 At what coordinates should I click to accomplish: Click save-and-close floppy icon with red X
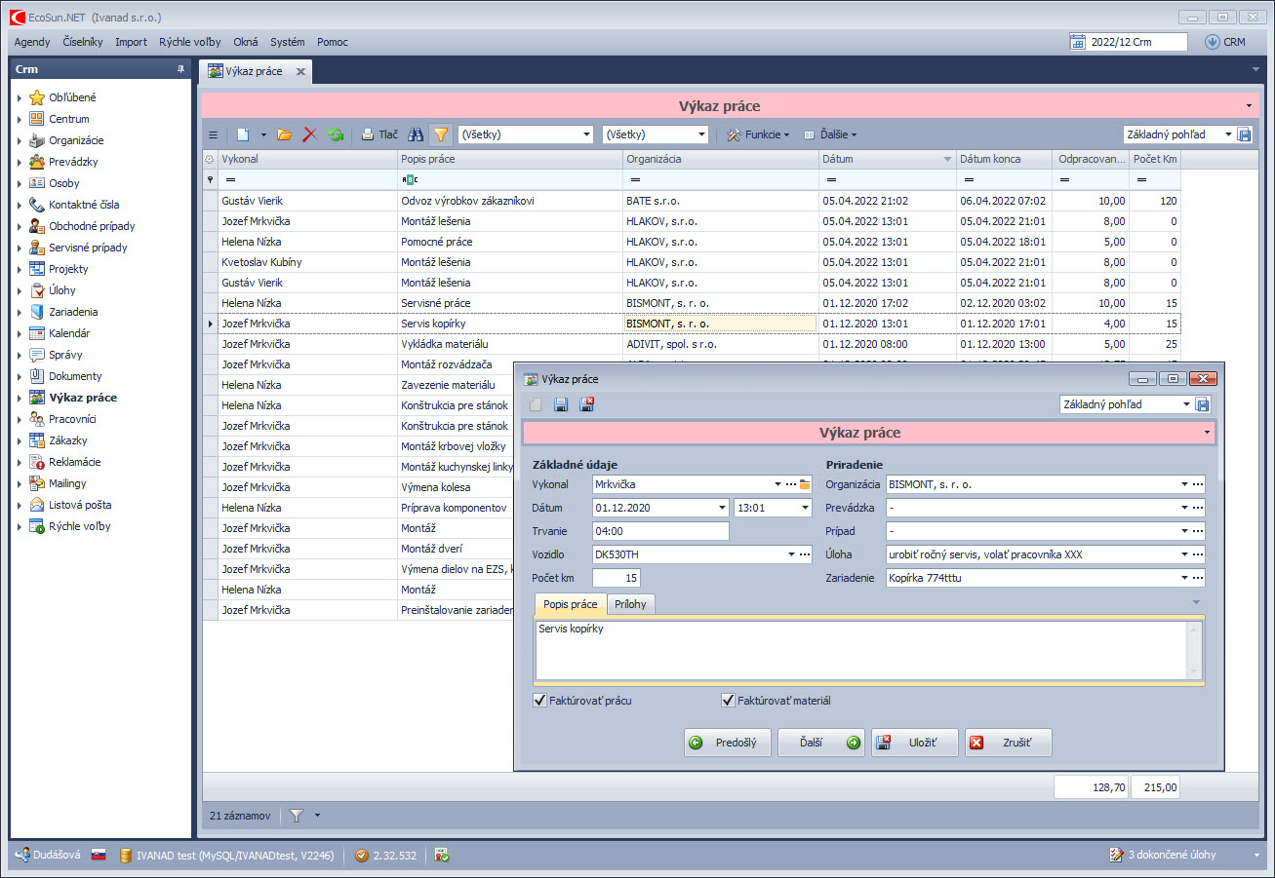[586, 404]
